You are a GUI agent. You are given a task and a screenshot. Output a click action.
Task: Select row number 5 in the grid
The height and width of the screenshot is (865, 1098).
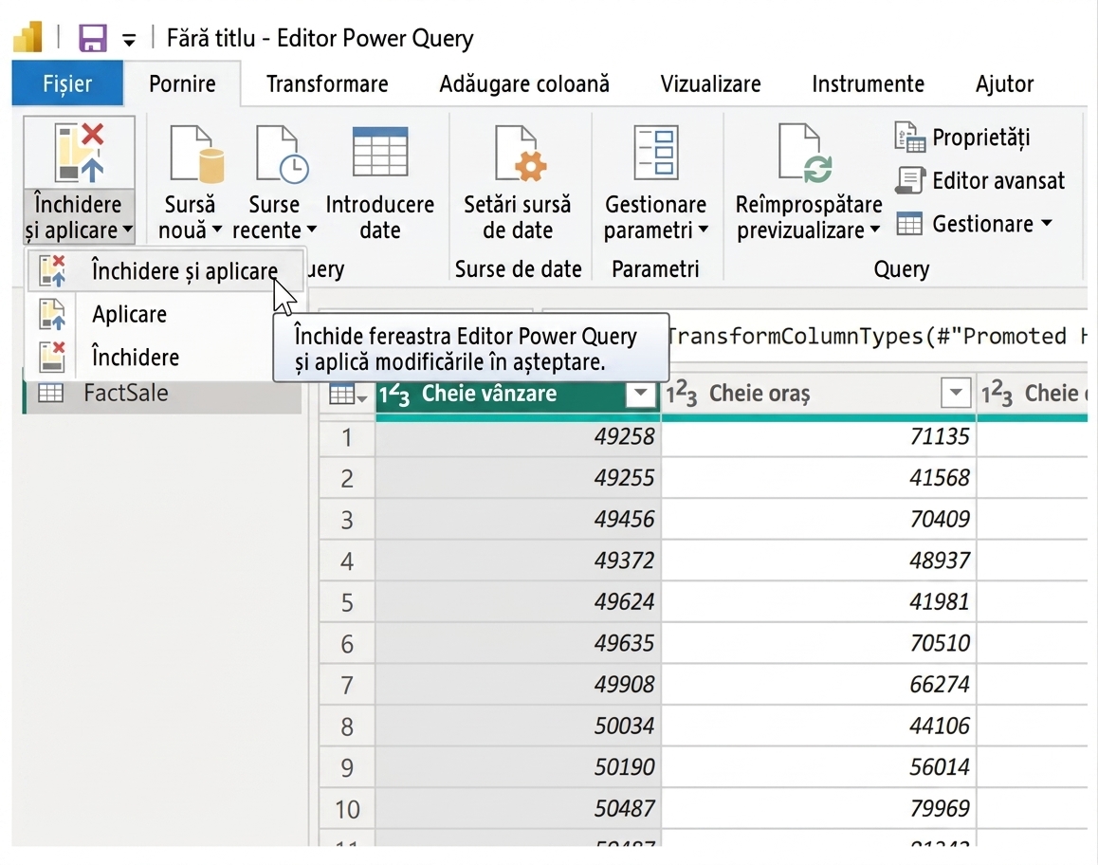pos(347,602)
